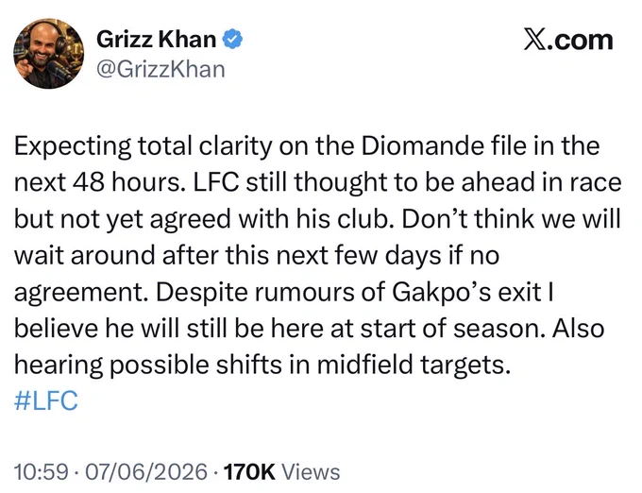Image resolution: width=642 pixels, height=493 pixels.
Task: View the 170K Views analytics count
Action: [281, 471]
